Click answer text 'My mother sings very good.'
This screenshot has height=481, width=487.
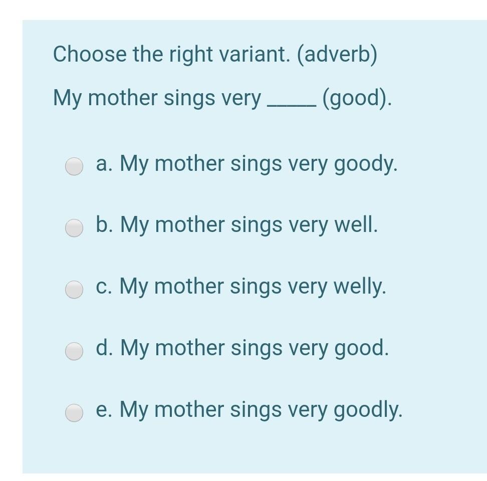(x=255, y=348)
